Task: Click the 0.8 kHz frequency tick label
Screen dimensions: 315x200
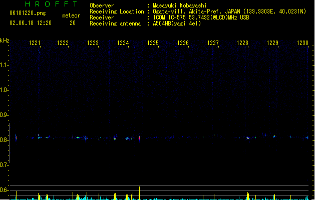Action: tap(4, 140)
